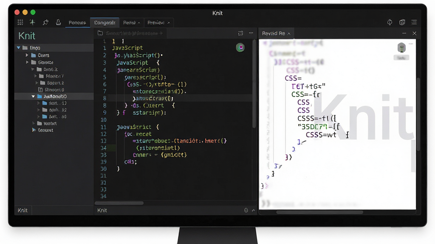Click the Knit logo heading in sidebar
435x244 pixels.
[27, 36]
